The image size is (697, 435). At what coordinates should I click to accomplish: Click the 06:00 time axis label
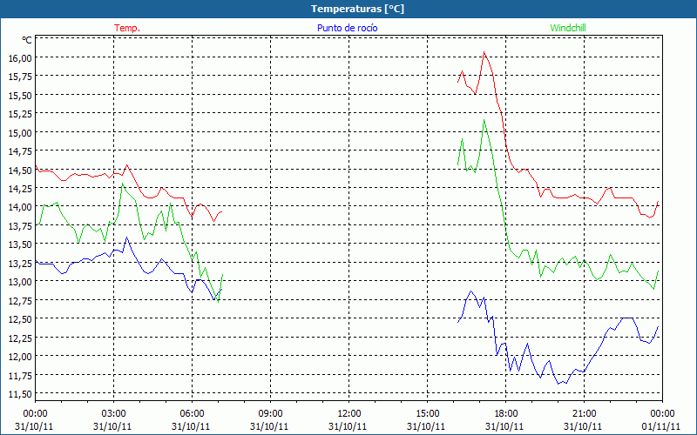[192, 413]
